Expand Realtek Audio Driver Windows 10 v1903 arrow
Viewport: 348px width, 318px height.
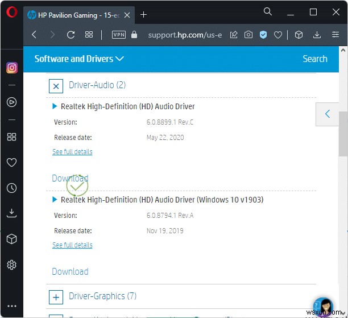pyautogui.click(x=55, y=200)
